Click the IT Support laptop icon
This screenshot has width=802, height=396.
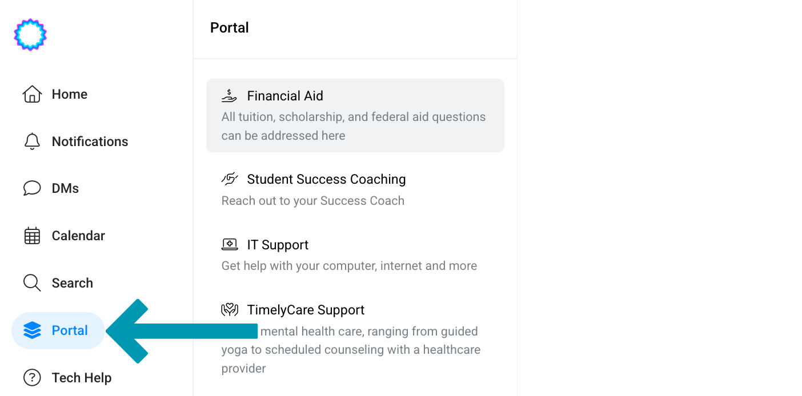click(229, 245)
